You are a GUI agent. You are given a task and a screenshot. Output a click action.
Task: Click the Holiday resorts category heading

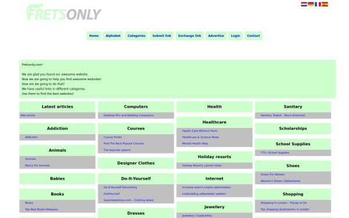[x=215, y=157]
